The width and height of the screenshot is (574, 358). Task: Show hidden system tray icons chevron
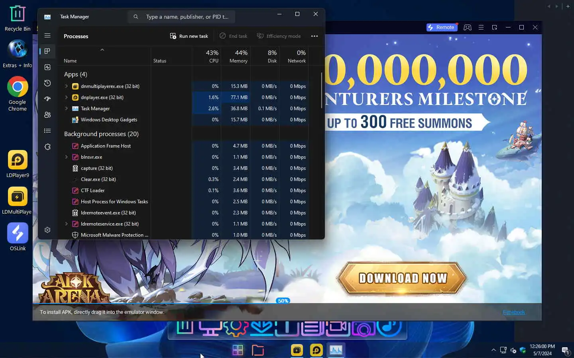tap(493, 350)
